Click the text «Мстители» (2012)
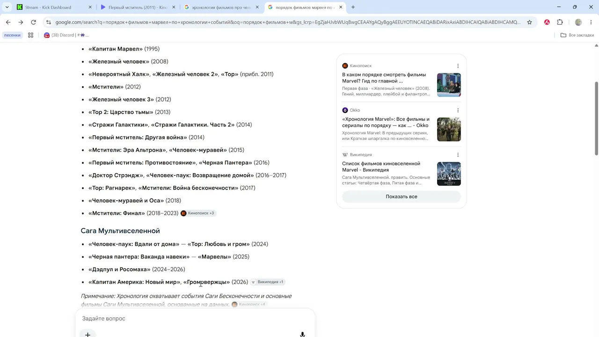The width and height of the screenshot is (599, 337). click(115, 87)
